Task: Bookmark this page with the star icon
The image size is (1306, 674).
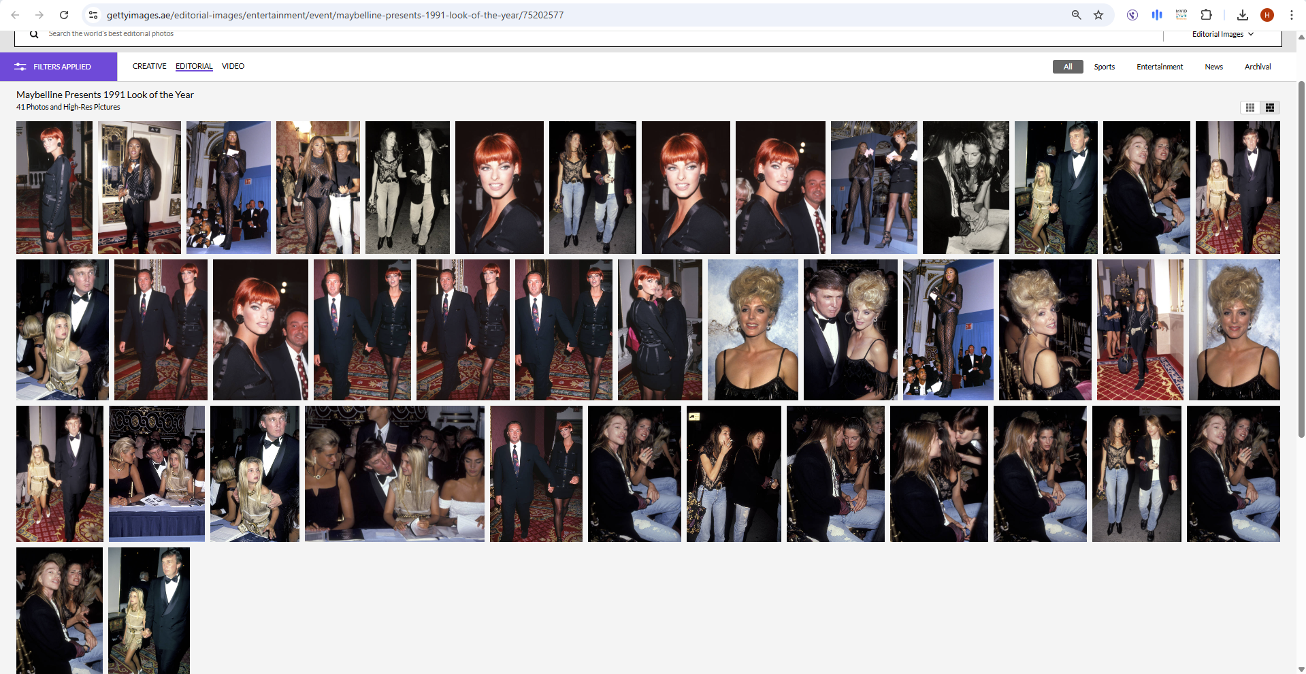Action: click(x=1098, y=15)
